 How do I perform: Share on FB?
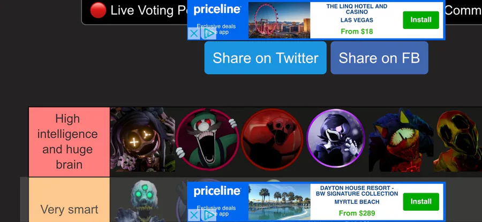(379, 58)
